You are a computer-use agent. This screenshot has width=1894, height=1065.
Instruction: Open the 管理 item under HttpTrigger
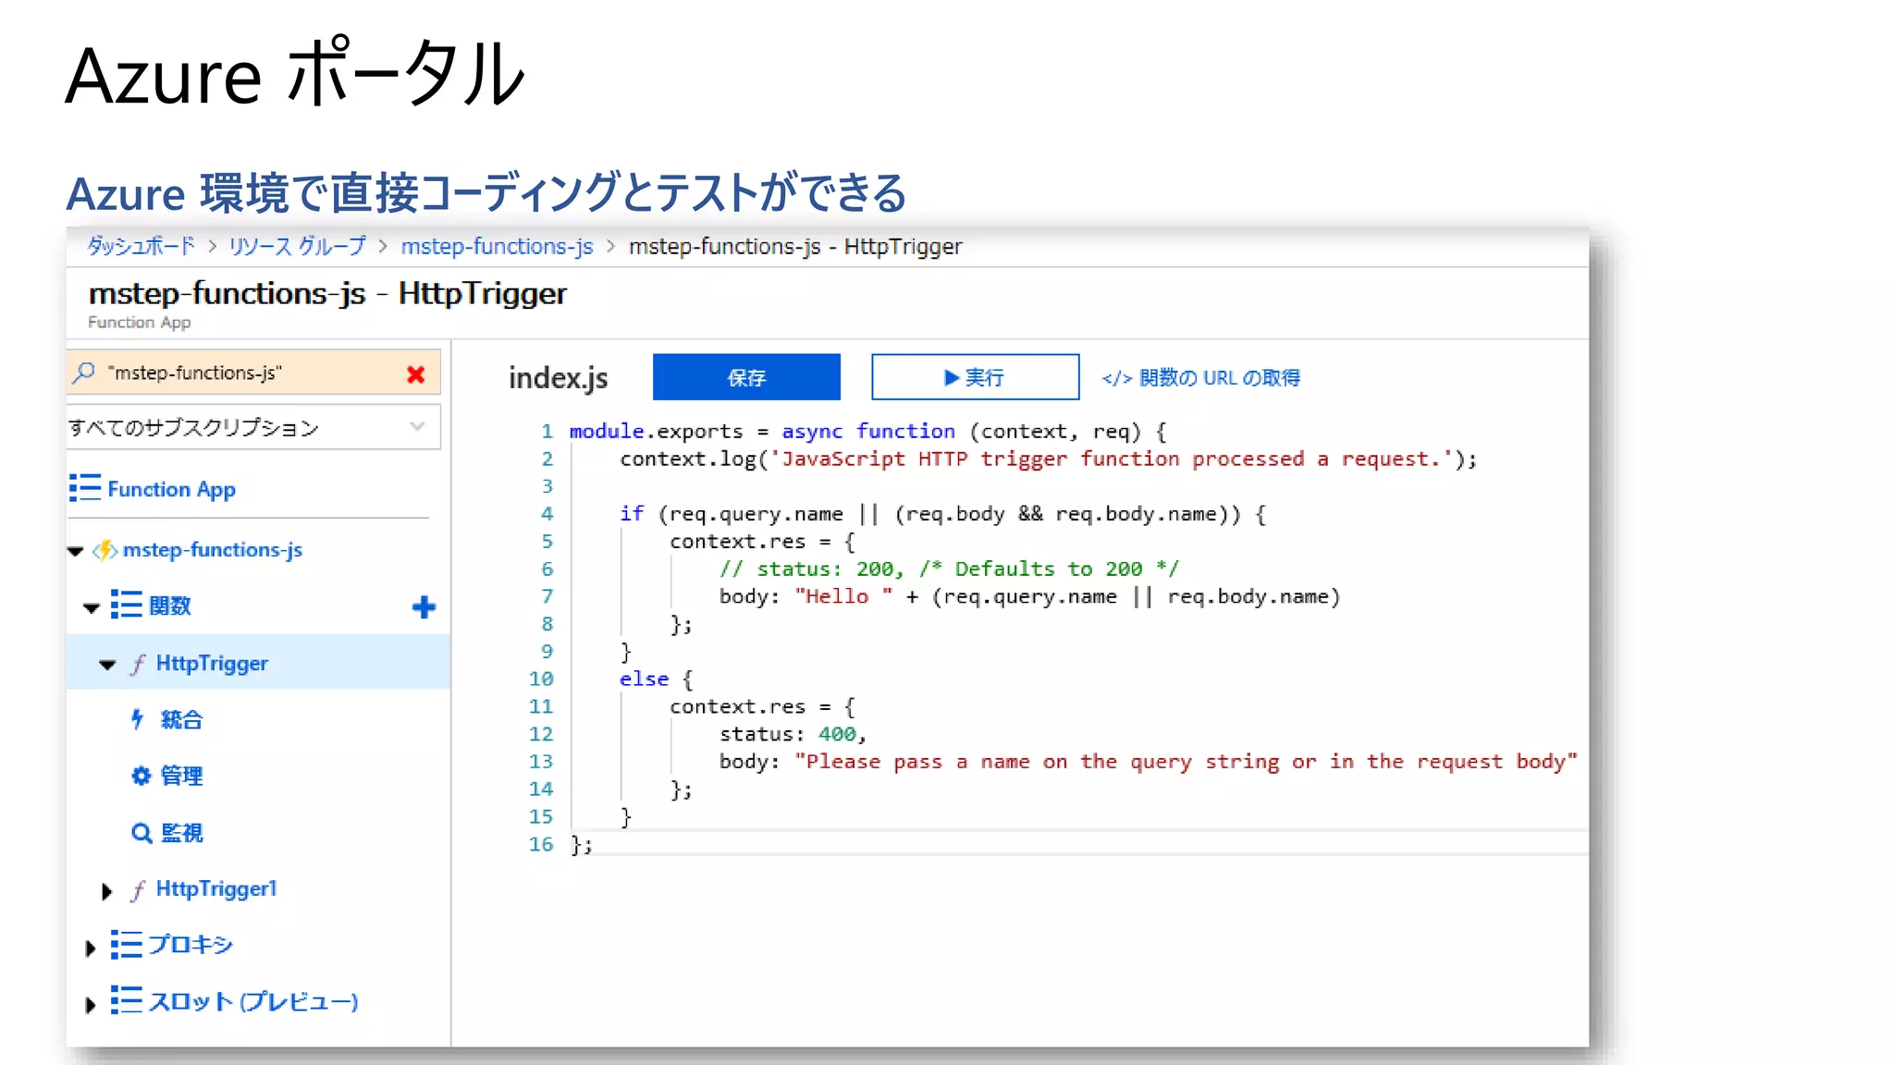(181, 776)
